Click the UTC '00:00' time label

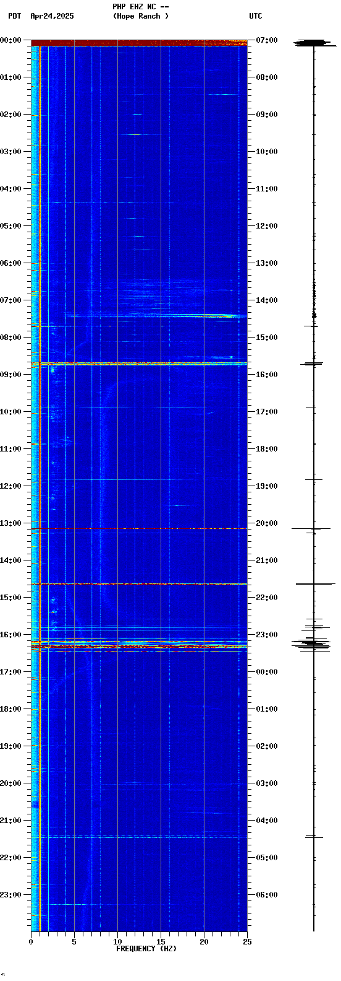[x=266, y=672]
